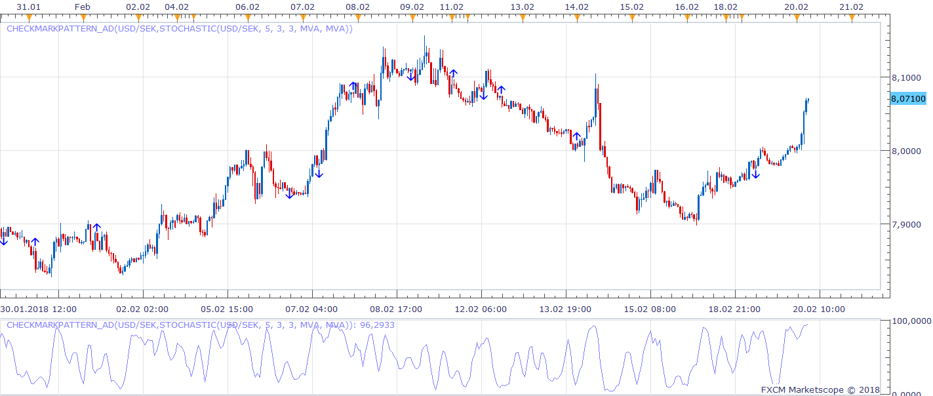The height and width of the screenshot is (396, 933).
Task: Click the orange marker below 06.02
Action: 247,18
